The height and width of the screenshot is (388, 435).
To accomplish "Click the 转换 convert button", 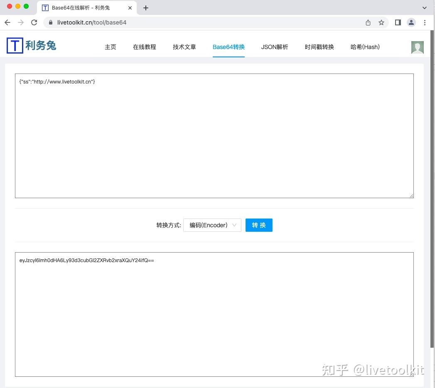I will click(259, 225).
